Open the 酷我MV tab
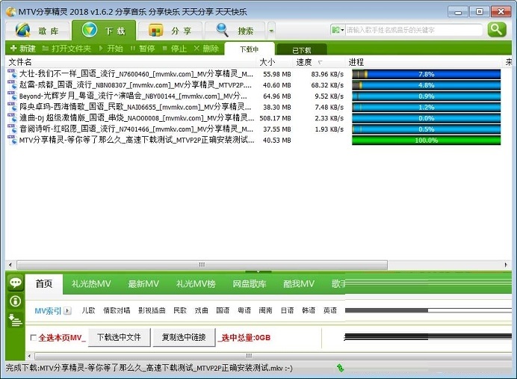517x379 pixels. pos(299,283)
